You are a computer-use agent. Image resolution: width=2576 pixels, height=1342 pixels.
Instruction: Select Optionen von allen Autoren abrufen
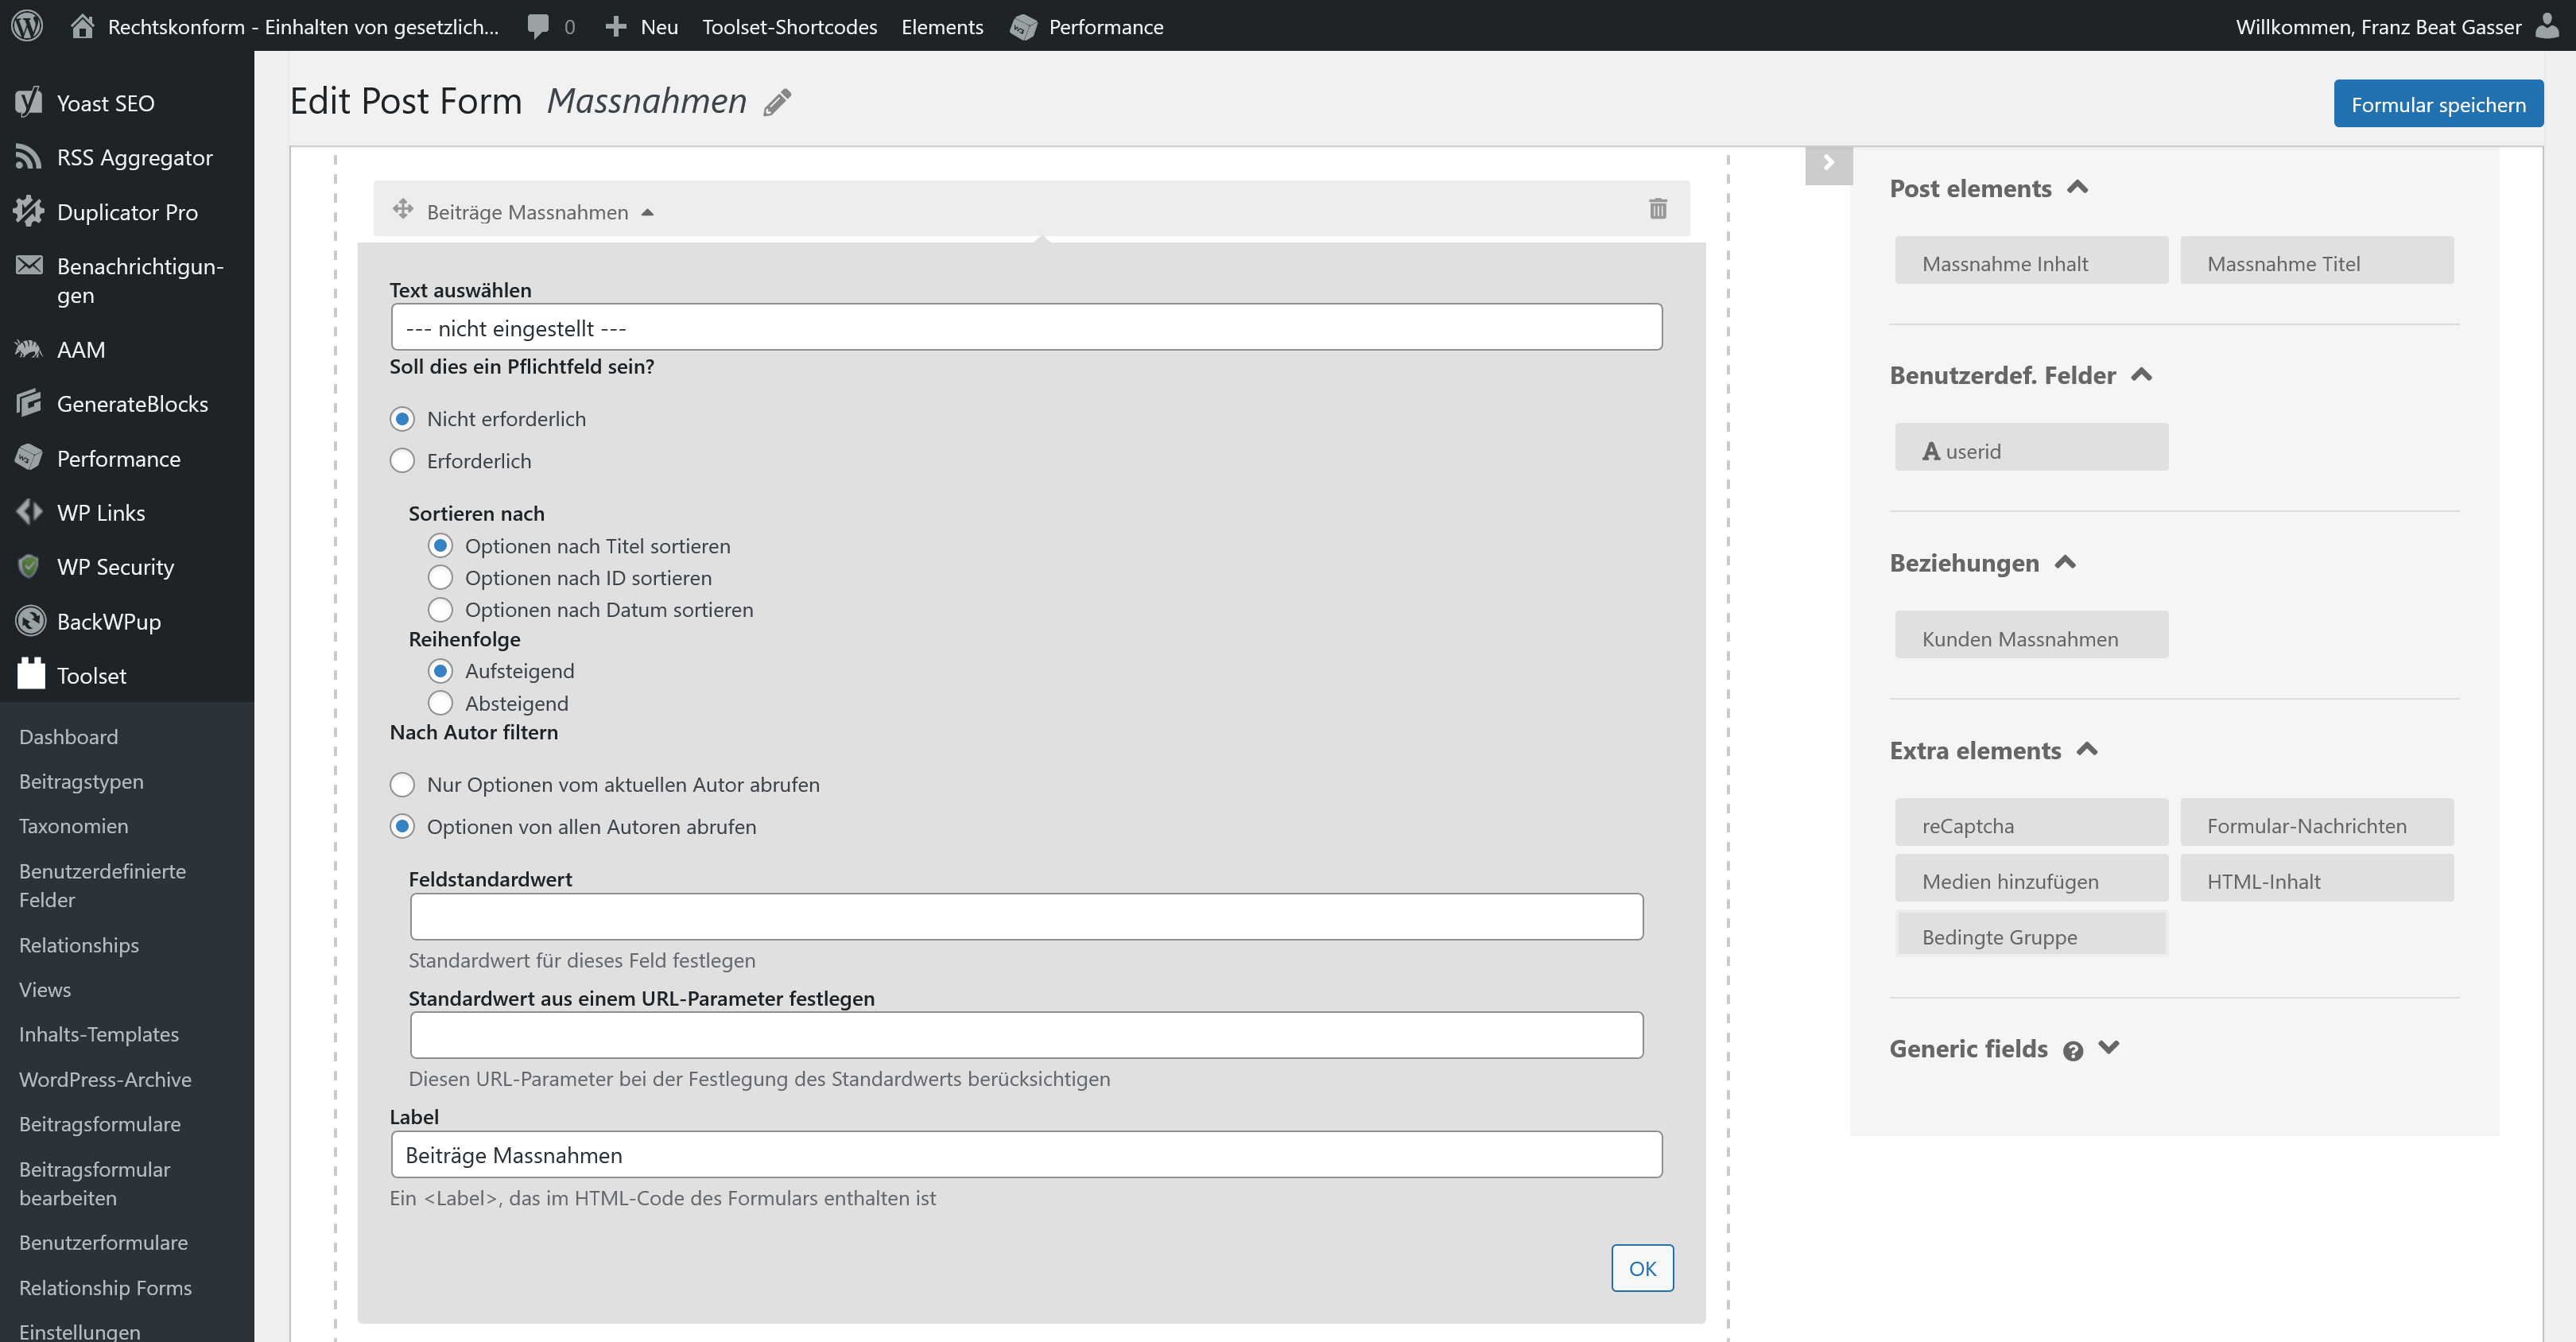402,826
